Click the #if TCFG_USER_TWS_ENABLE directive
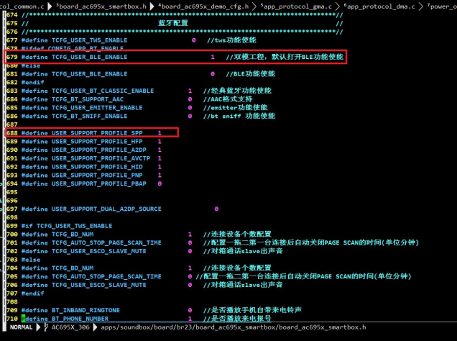 pyautogui.click(x=67, y=226)
